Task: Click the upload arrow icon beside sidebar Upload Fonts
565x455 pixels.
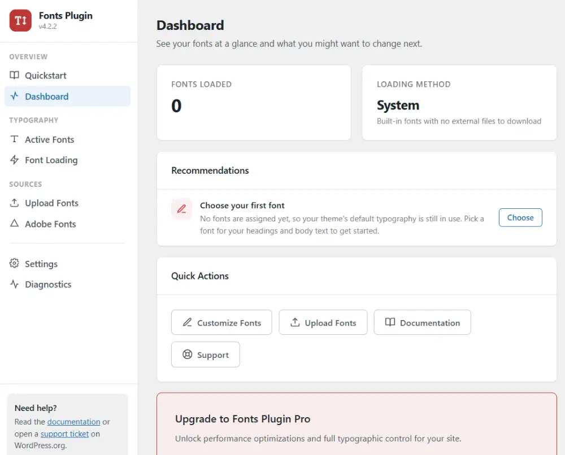Action: point(15,203)
